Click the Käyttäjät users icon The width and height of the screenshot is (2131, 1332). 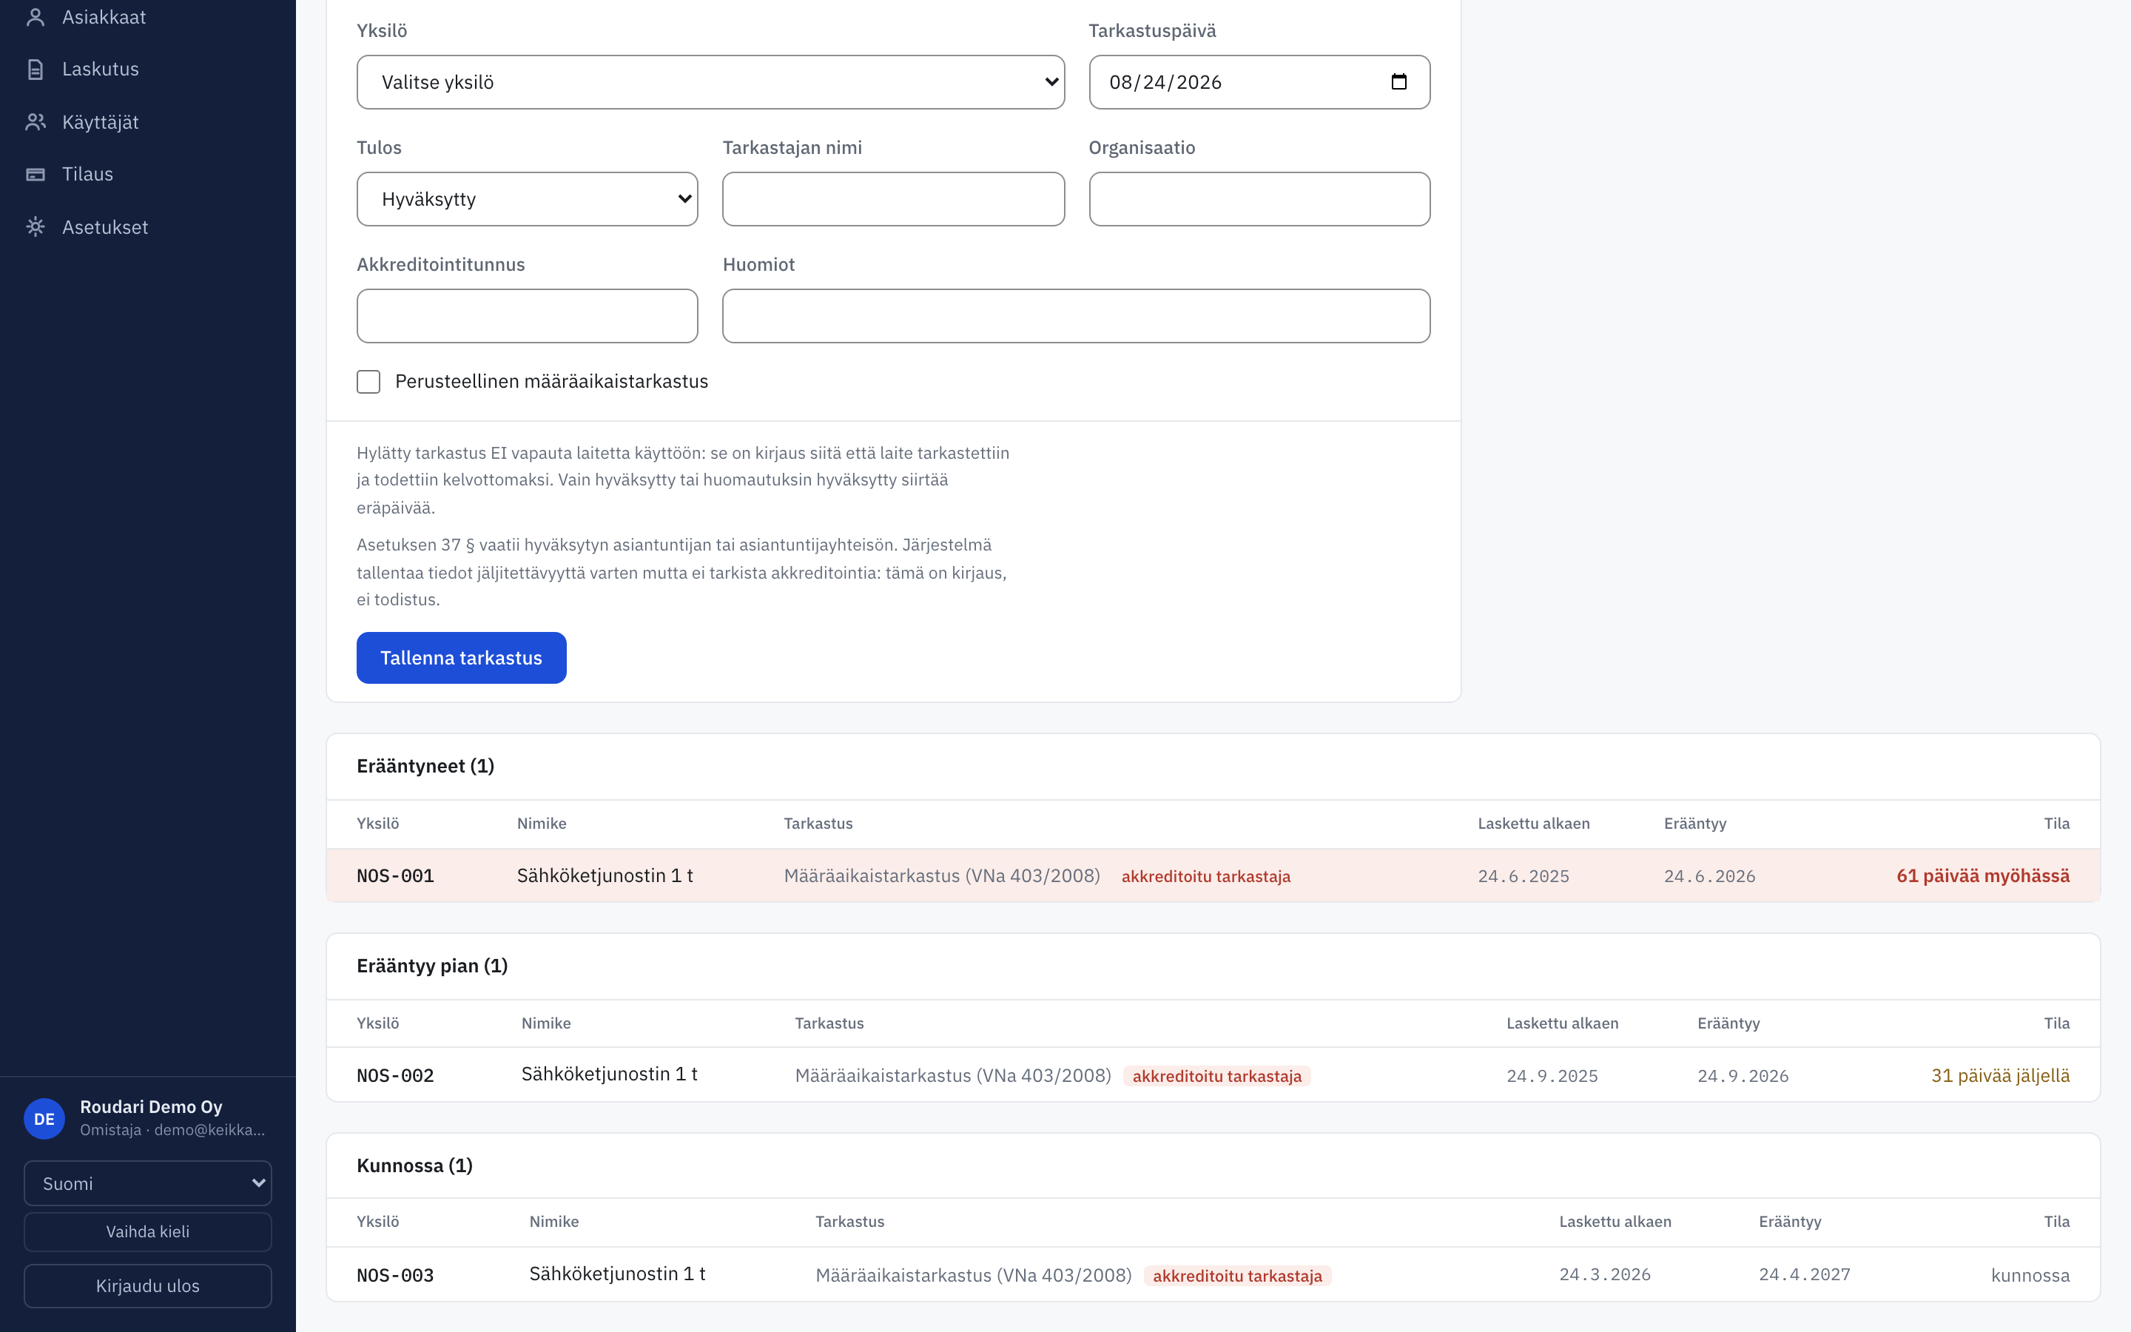pos(36,121)
